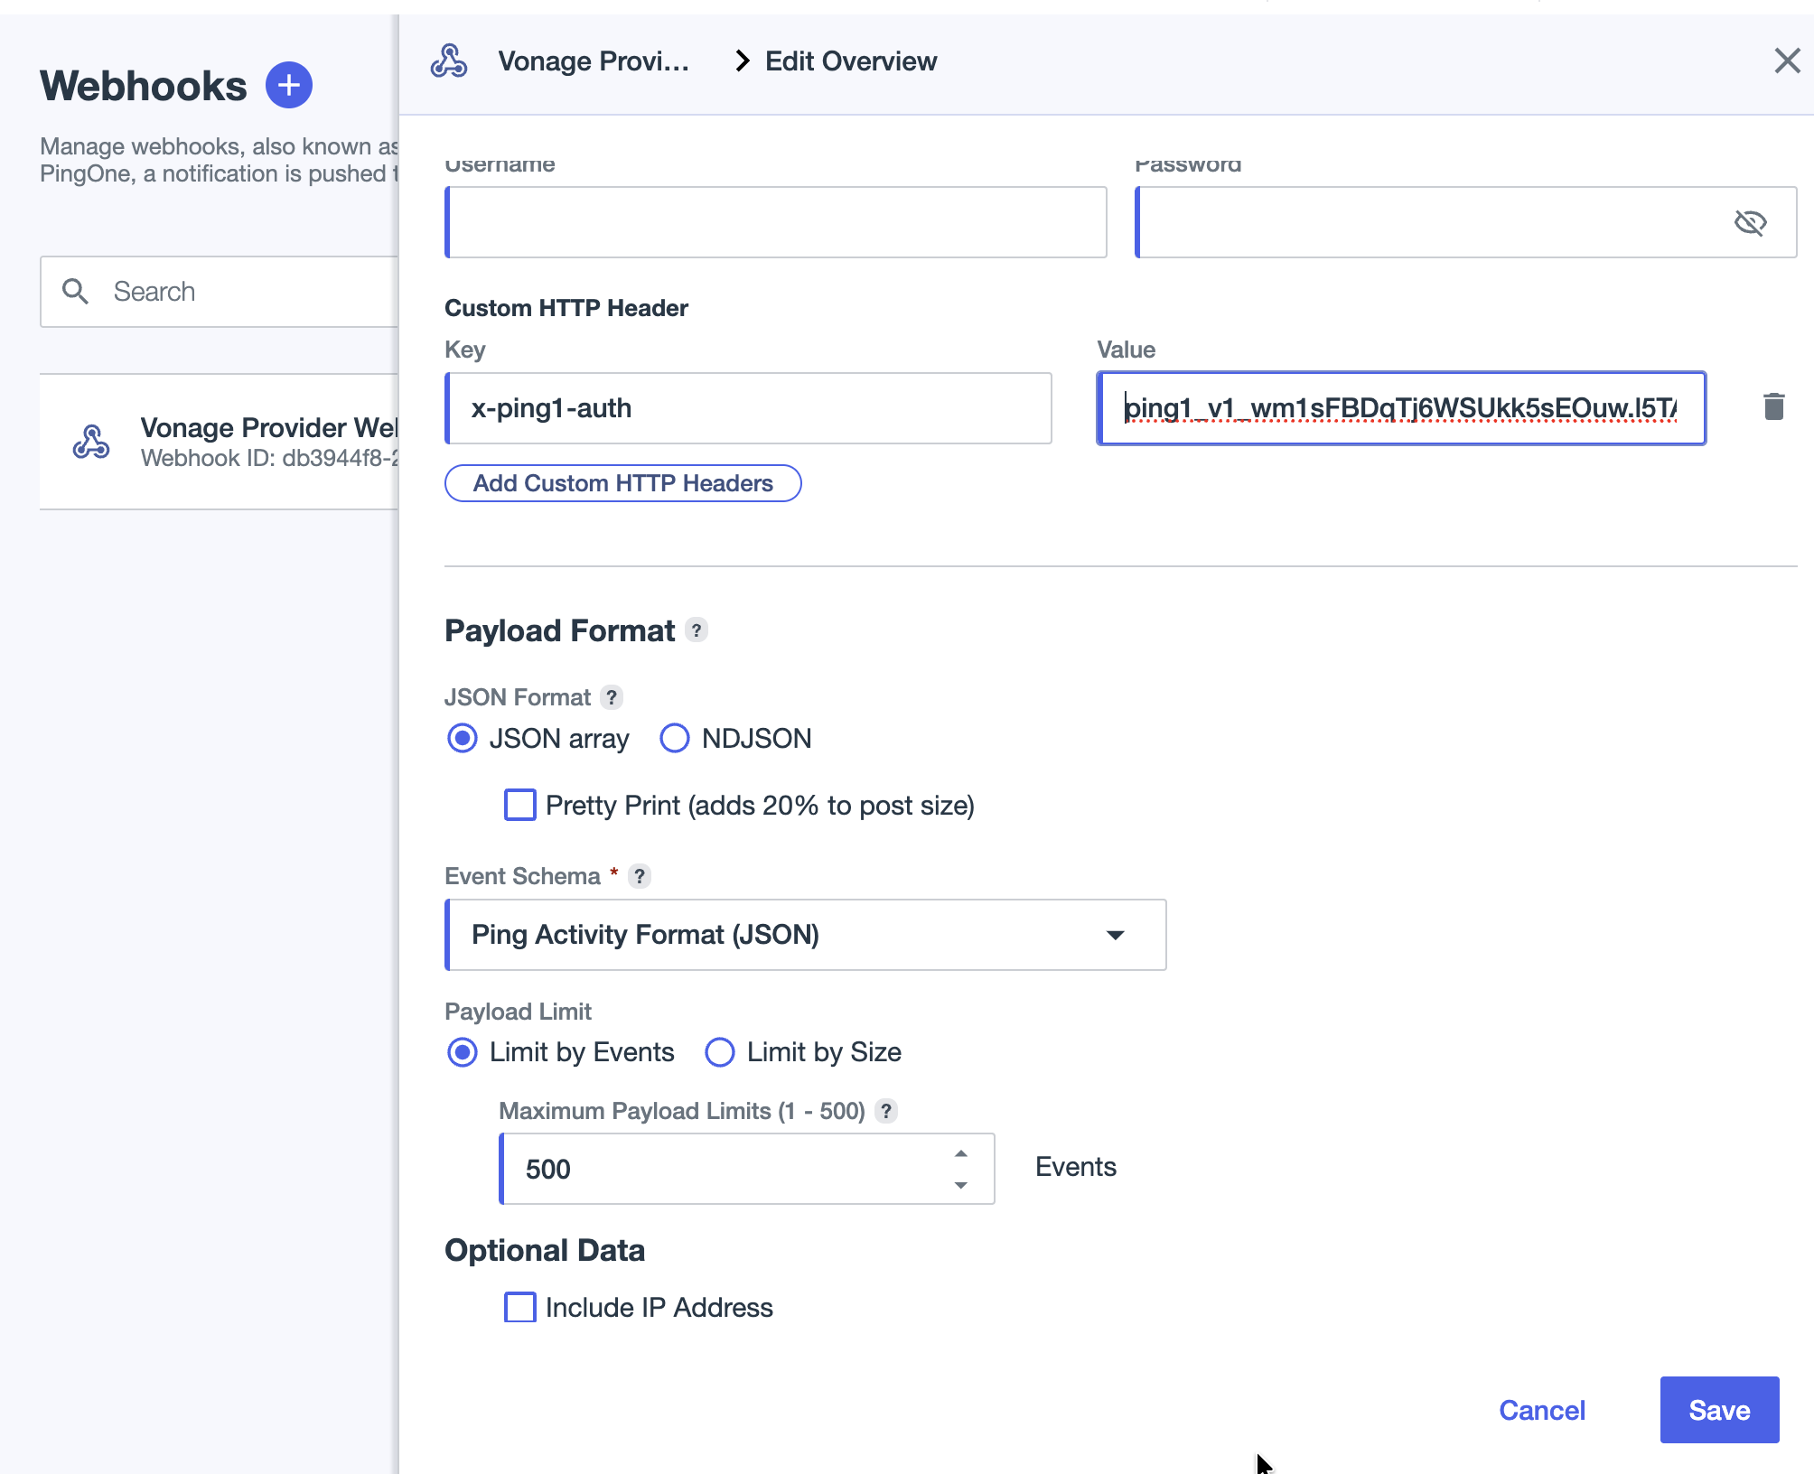Close the Edit Overview panel

coord(1787,61)
